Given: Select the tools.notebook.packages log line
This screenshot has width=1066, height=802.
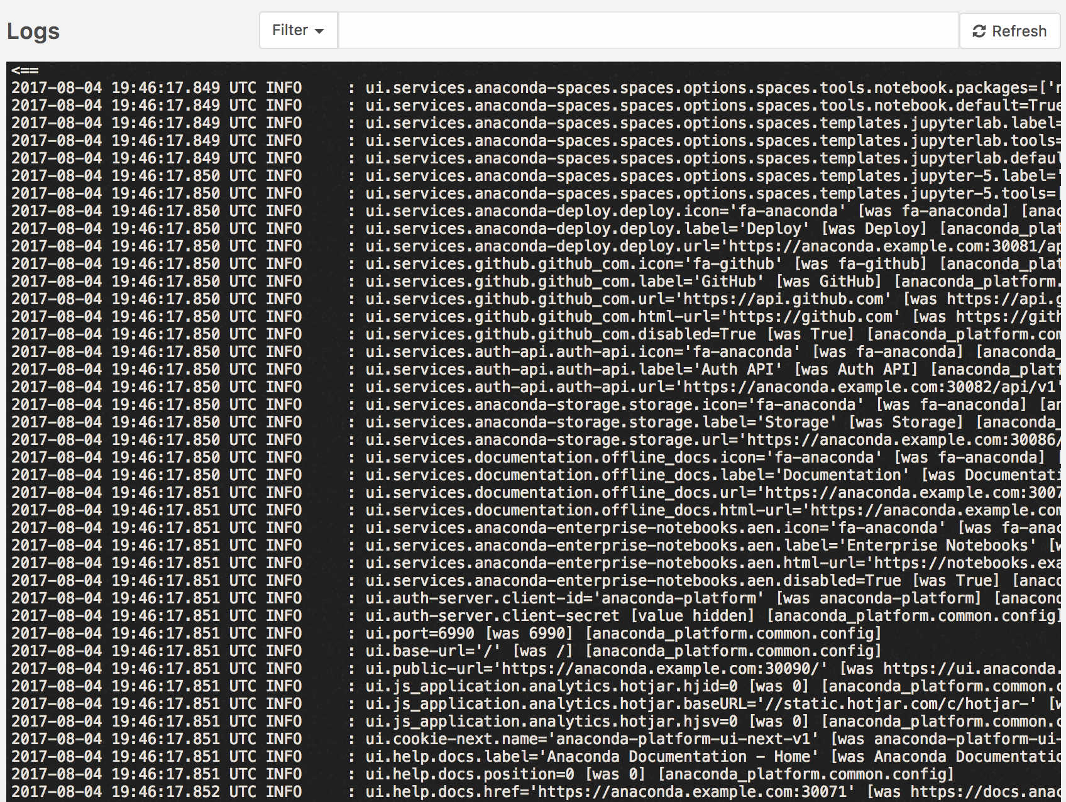Looking at the screenshot, I should pyautogui.click(x=536, y=88).
